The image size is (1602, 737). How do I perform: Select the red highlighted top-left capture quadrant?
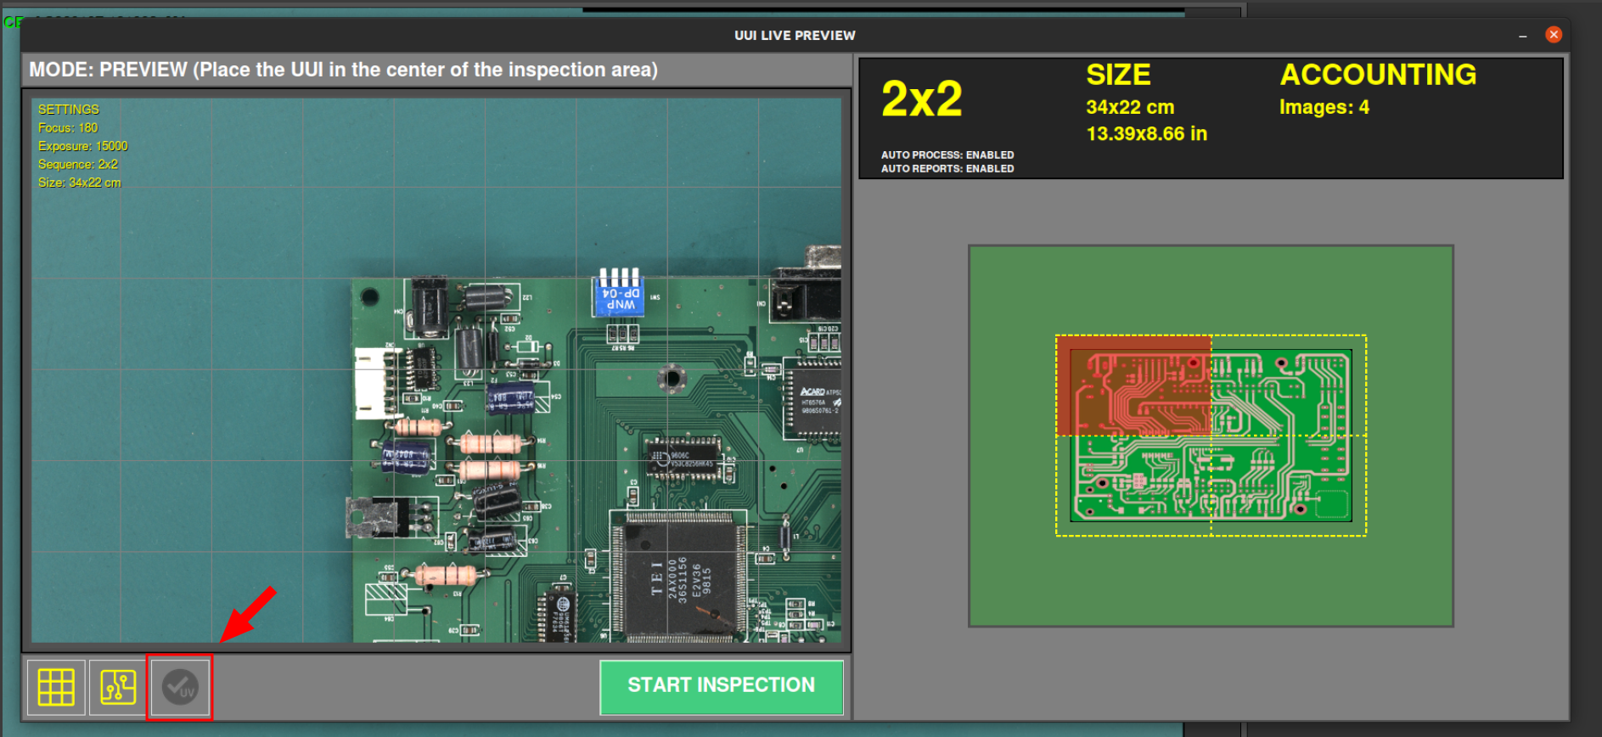pos(1133,385)
